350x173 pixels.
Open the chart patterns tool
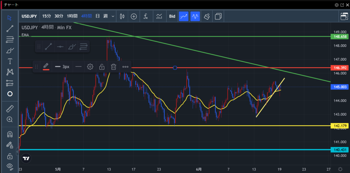pyautogui.click(x=10, y=72)
